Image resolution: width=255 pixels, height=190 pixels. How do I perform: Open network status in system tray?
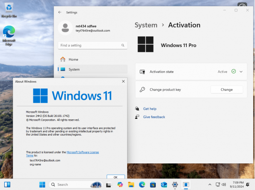coord(218,185)
